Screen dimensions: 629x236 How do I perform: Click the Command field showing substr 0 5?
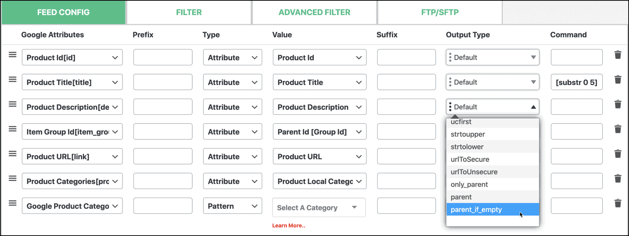pos(577,82)
